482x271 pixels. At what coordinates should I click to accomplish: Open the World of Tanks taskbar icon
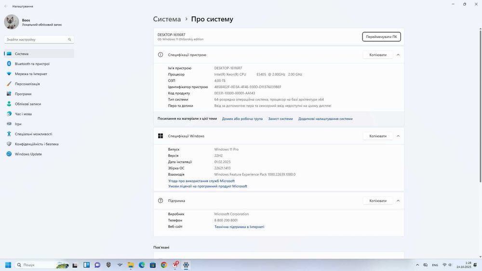click(x=108, y=265)
